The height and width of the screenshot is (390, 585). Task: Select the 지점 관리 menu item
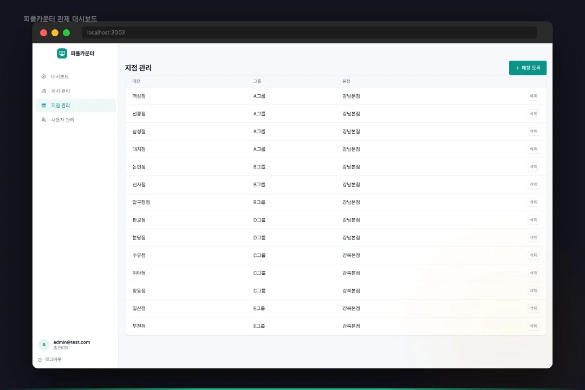[75, 105]
